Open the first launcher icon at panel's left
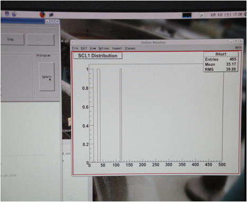247x202 pixels. click(x=7, y=14)
